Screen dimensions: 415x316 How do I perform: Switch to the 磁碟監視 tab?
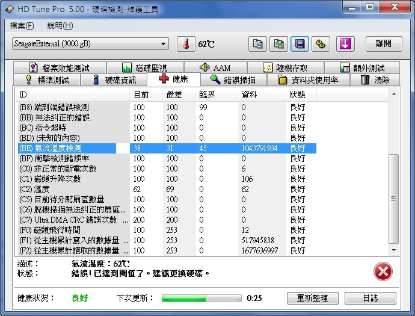tap(145, 68)
